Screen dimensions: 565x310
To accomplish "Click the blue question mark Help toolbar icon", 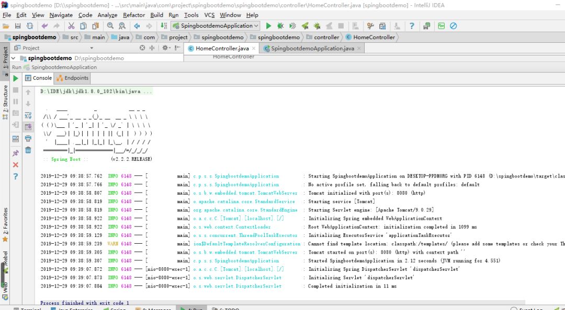I will [412, 26].
